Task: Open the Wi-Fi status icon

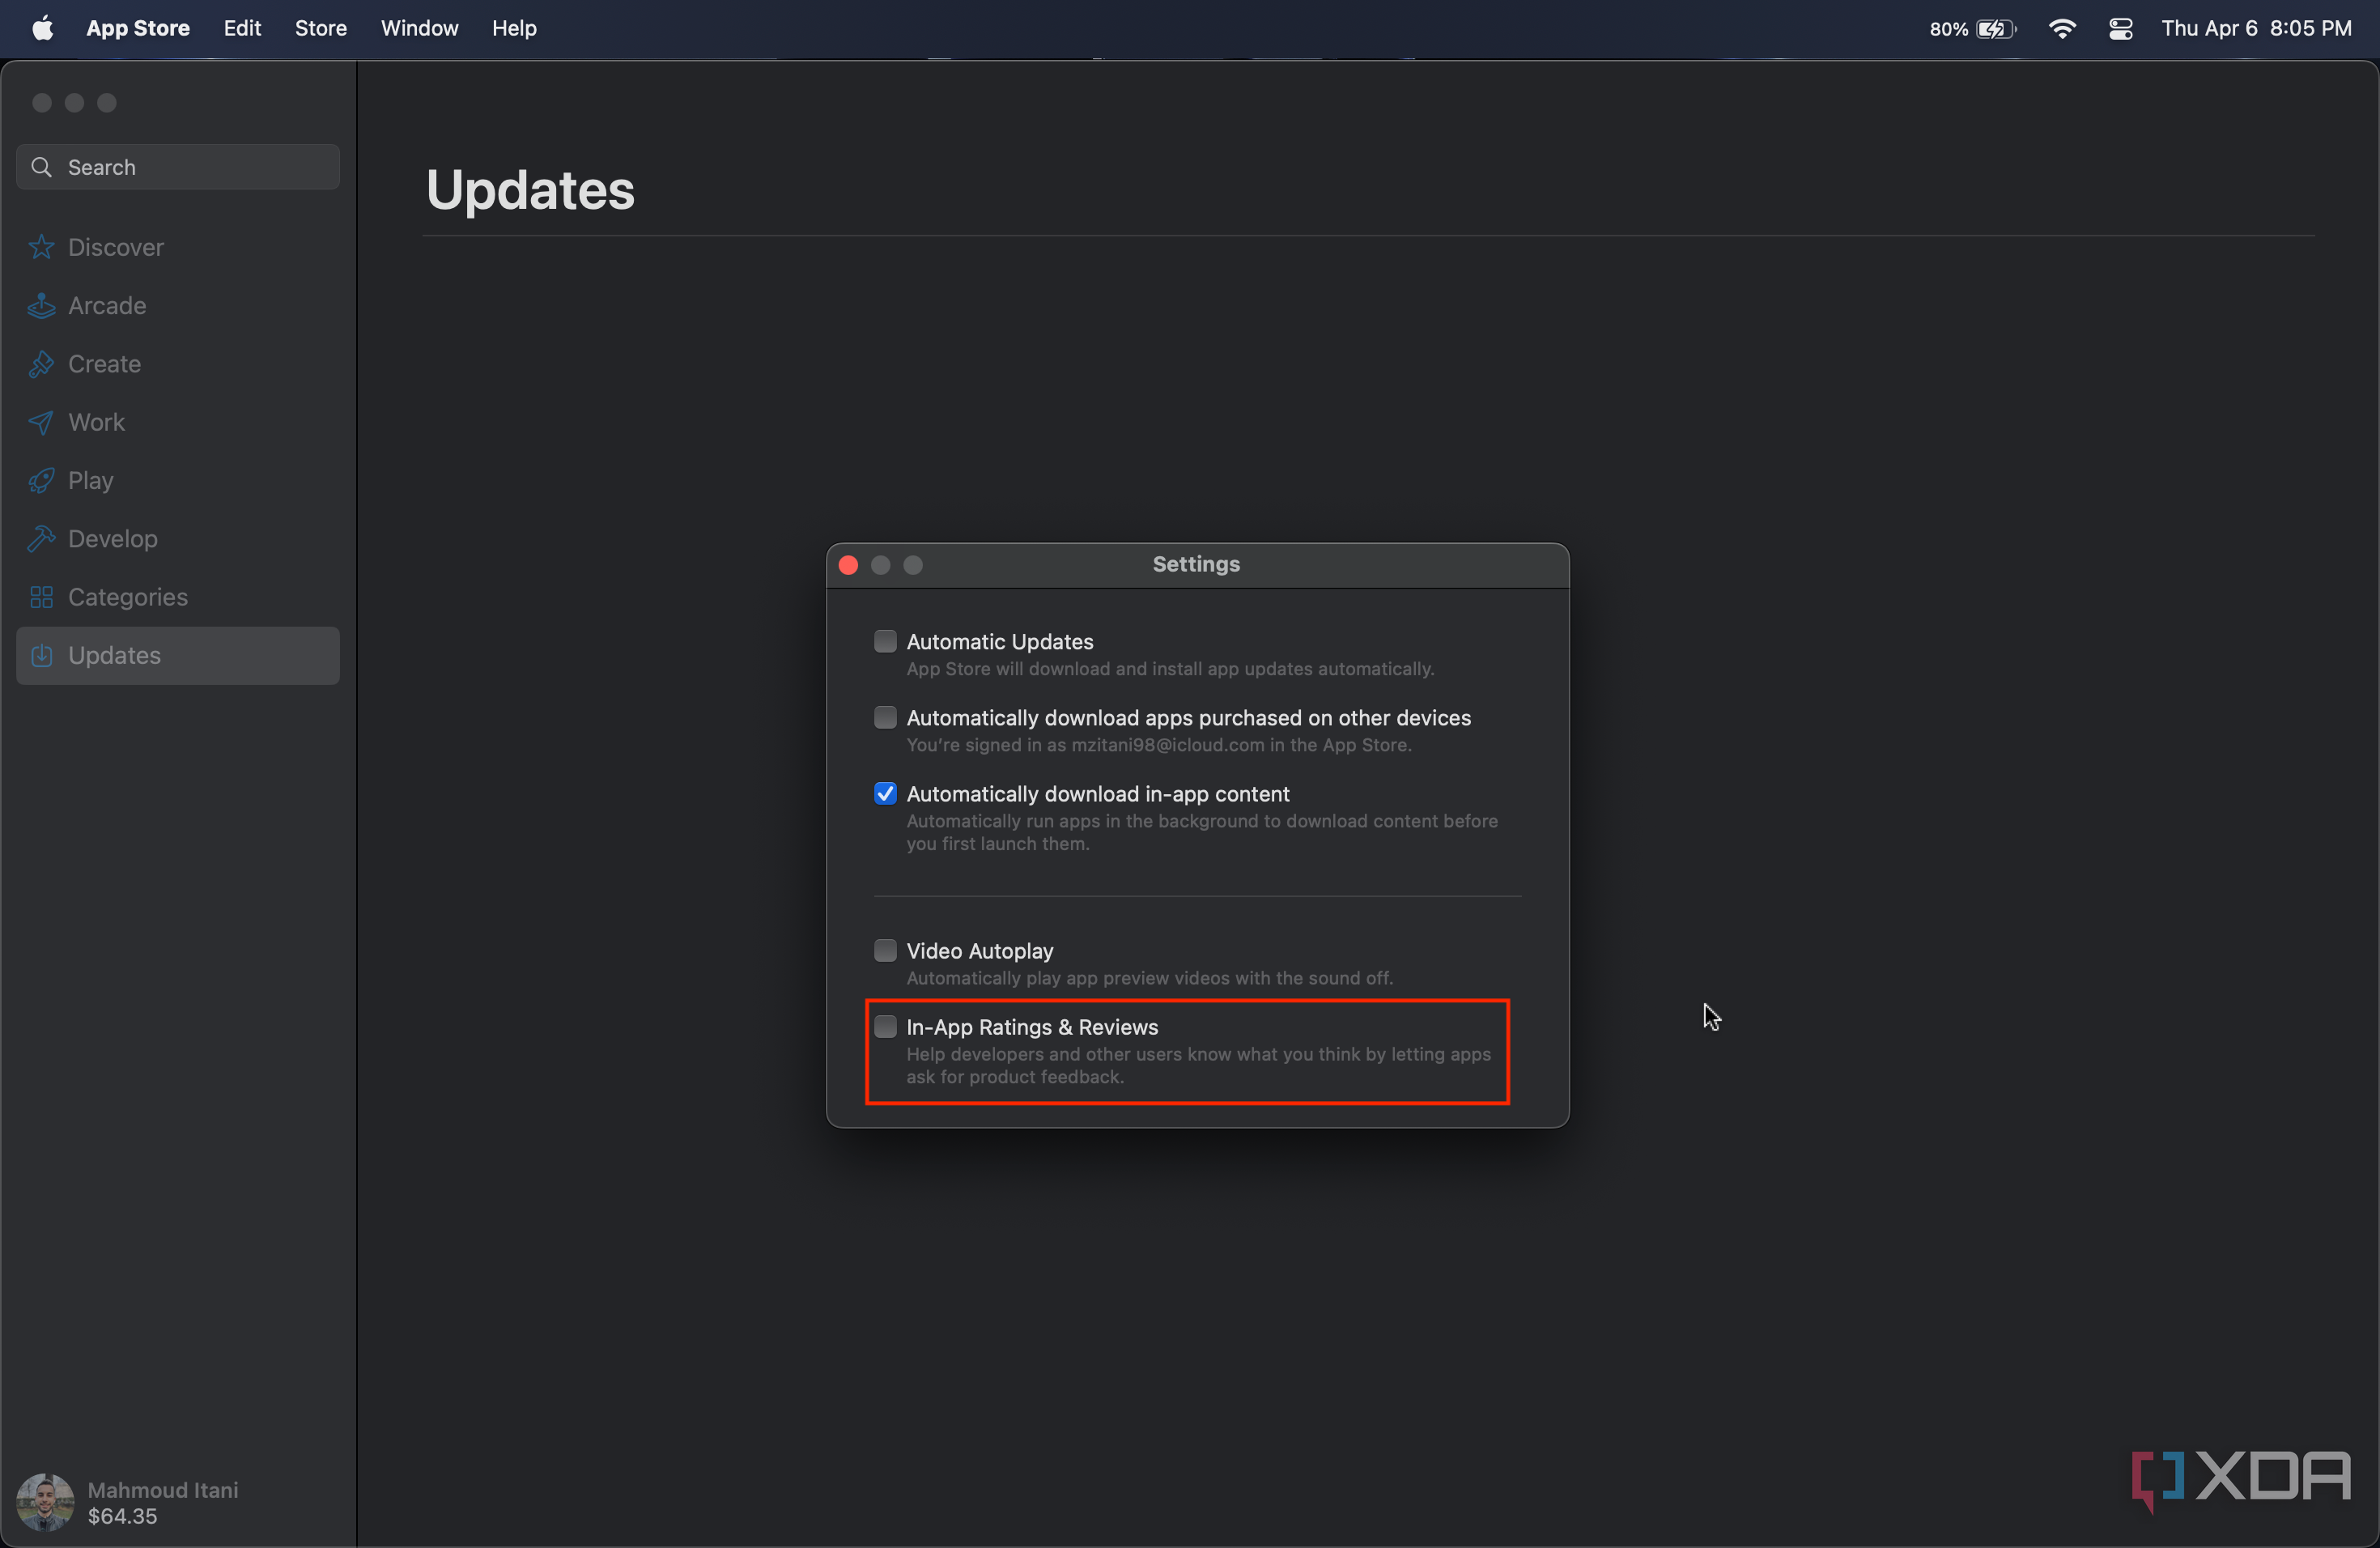Action: (2062, 28)
